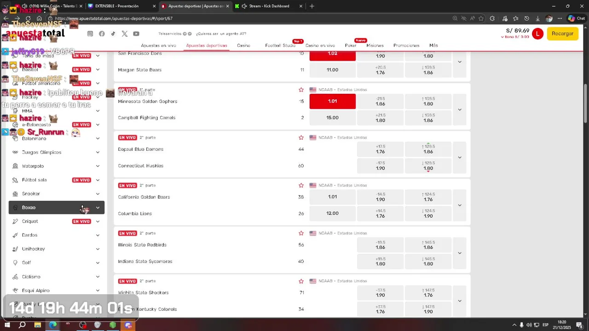Open ¿Quieres ser un agente AT? link
Viewport: 589px width, 331px height.
click(221, 34)
